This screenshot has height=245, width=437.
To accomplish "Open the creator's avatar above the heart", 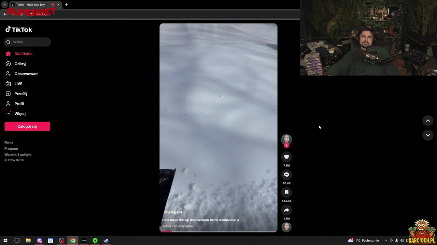I will (286, 139).
